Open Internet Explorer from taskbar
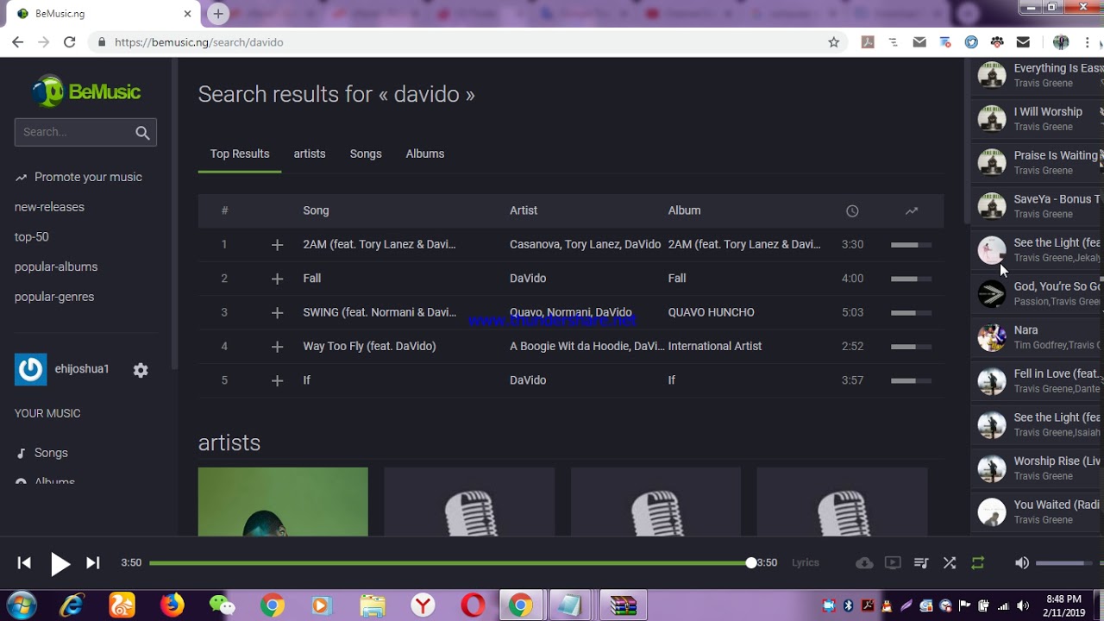The height and width of the screenshot is (621, 1104). 72,605
